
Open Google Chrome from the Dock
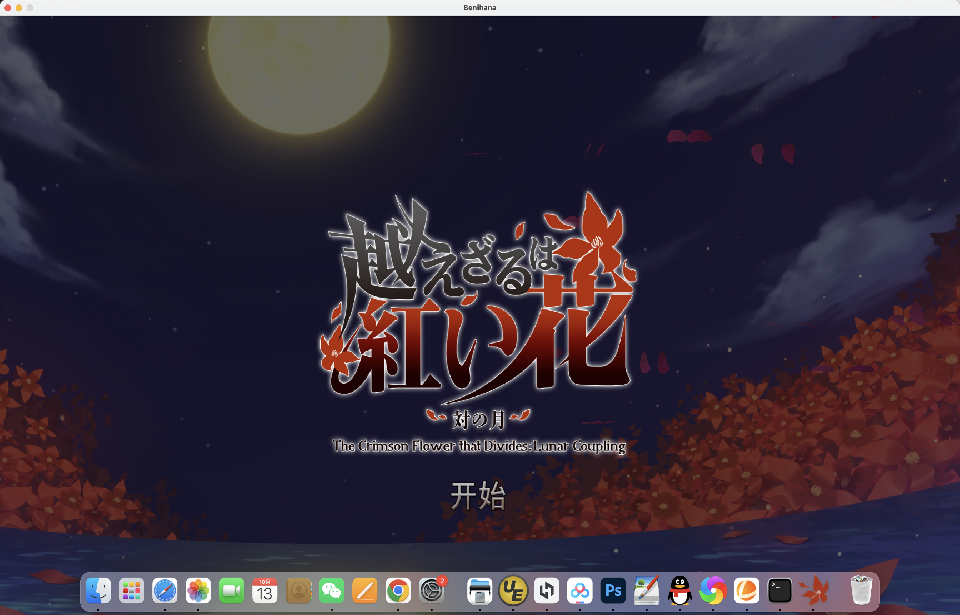pyautogui.click(x=398, y=590)
